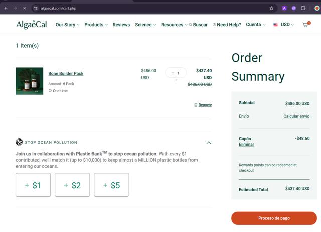Image resolution: width=321 pixels, height=232 pixels.
Task: Click the Proceso de pago button
Action: click(x=274, y=218)
